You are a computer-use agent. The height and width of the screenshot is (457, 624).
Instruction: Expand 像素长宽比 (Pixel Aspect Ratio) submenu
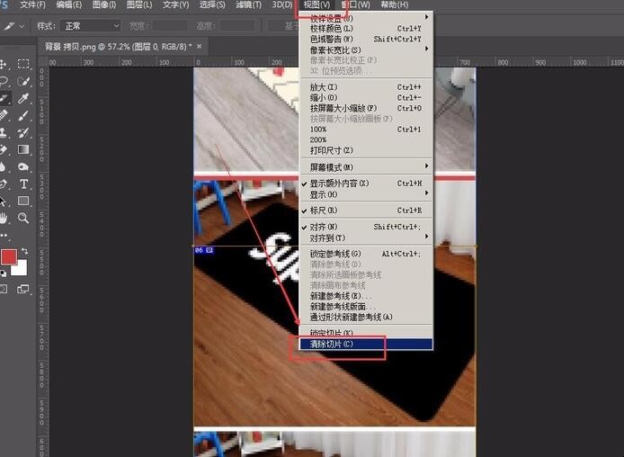tap(366, 49)
